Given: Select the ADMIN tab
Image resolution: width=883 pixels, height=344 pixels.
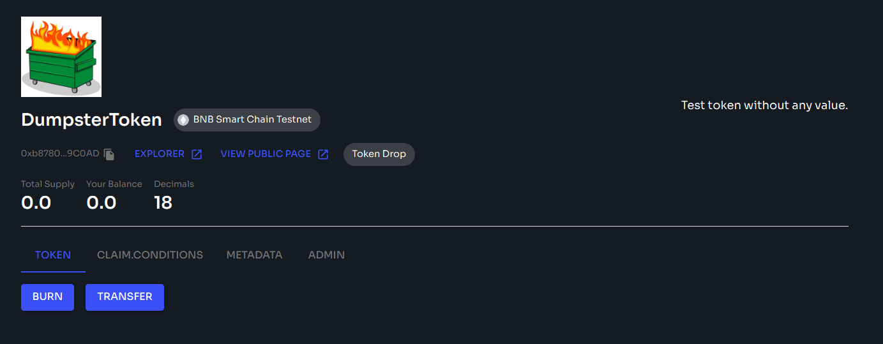Looking at the screenshot, I should coord(326,255).
